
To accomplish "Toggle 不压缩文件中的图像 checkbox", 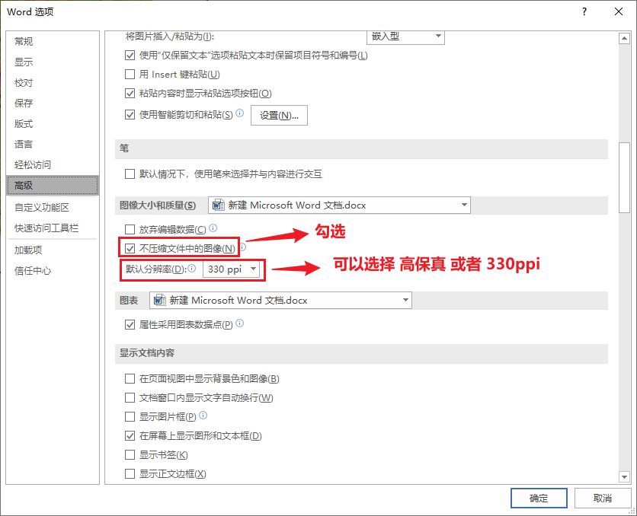I will coord(130,248).
